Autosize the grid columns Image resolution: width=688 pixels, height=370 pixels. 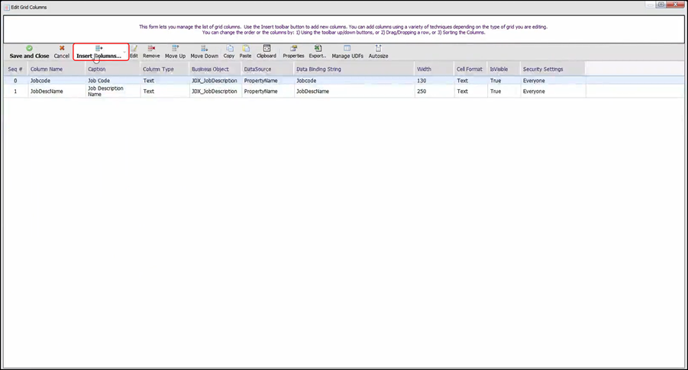(x=378, y=52)
